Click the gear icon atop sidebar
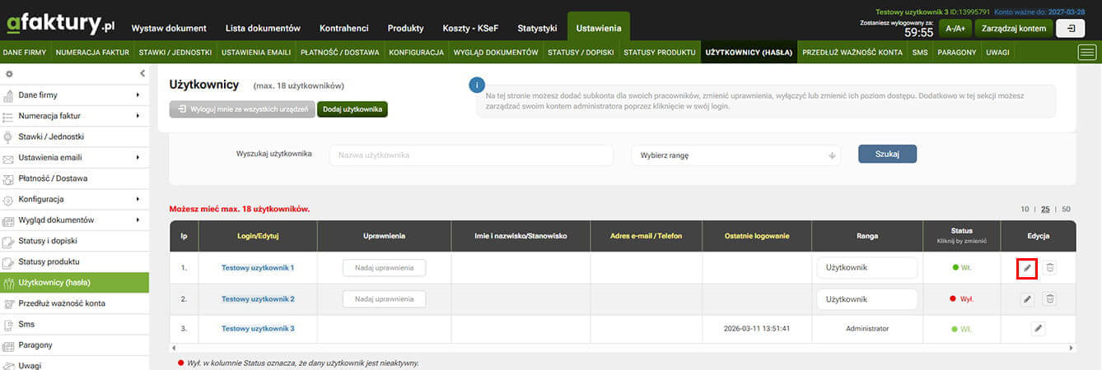Viewport: 1102px width, 370px height. pos(9,74)
